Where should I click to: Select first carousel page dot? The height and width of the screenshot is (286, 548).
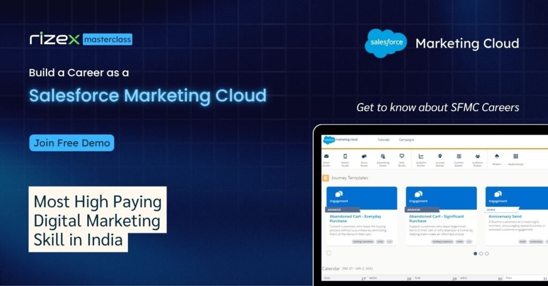[475, 253]
